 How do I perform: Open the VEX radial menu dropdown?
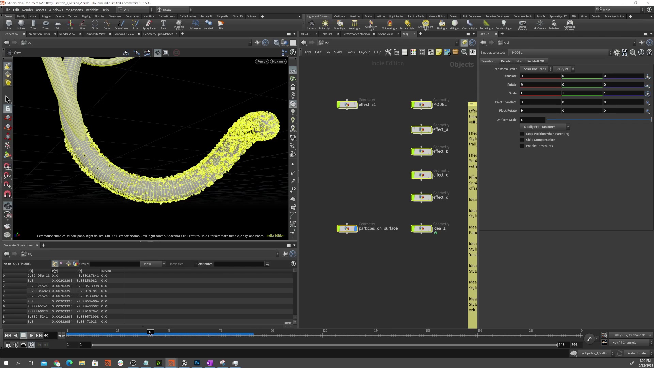135,10
